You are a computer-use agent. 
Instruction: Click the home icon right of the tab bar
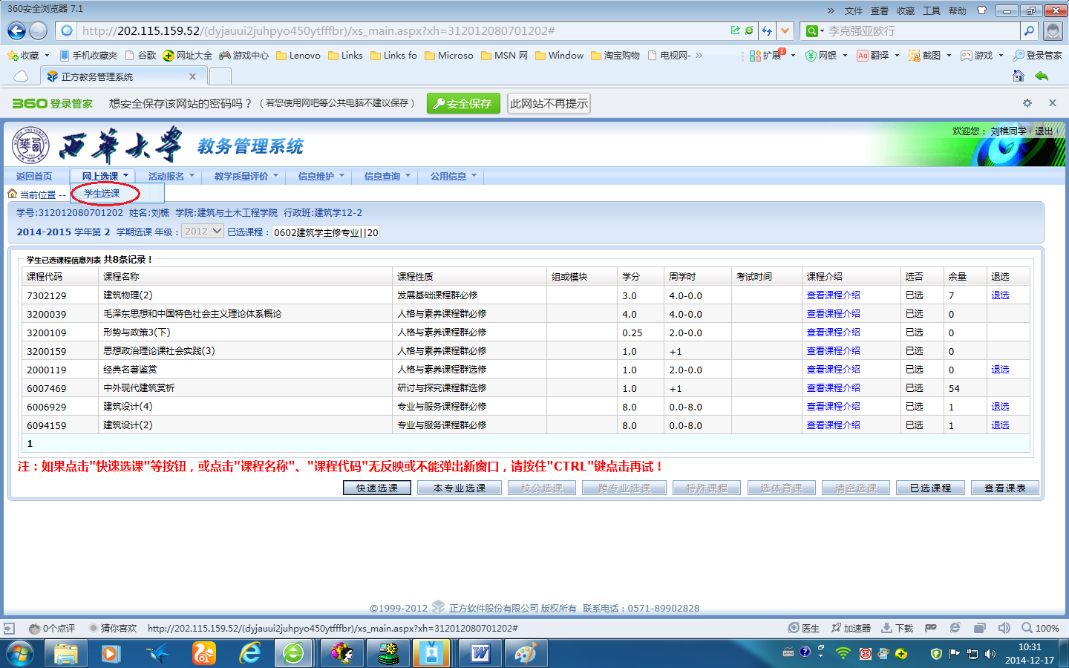(1019, 76)
